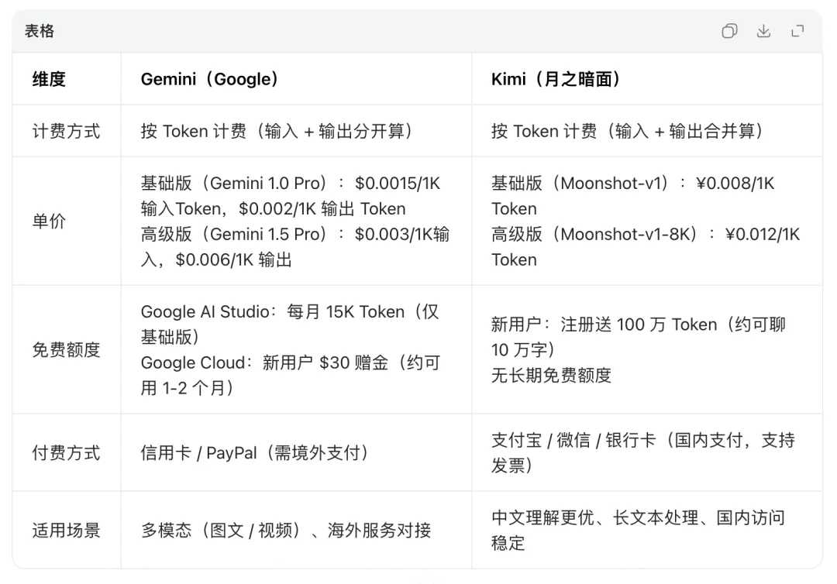The width and height of the screenshot is (837, 584).
Task: Expand the table to fullscreen
Action: point(797,31)
